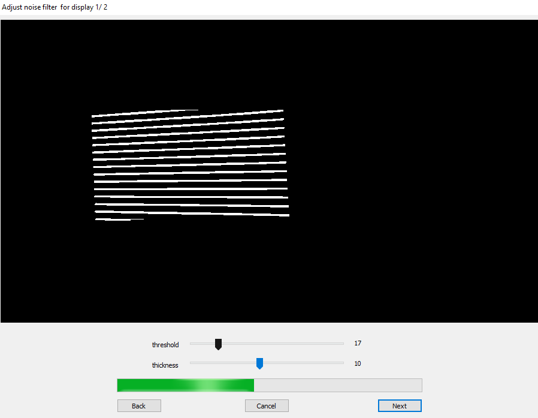Click the threshold value 17
This screenshot has height=418, width=538.
(358, 344)
